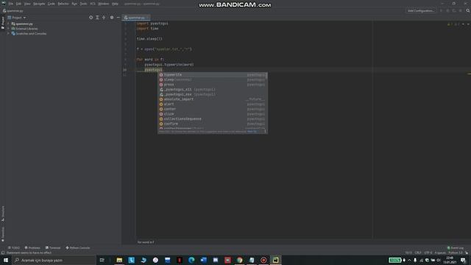Open the Help menu
471x265 pixels.
(115, 4)
